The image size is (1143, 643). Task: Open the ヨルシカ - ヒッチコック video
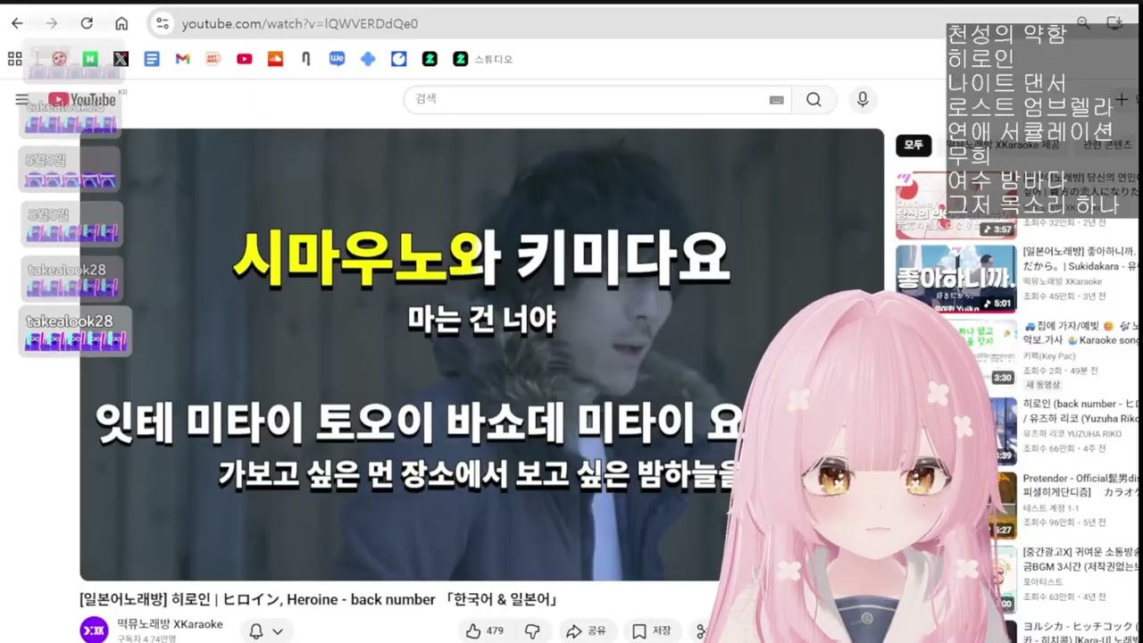coord(1080,631)
